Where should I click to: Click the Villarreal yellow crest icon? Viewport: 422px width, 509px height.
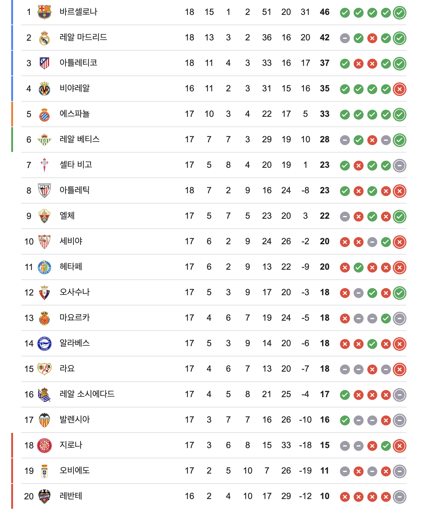pos(44,89)
